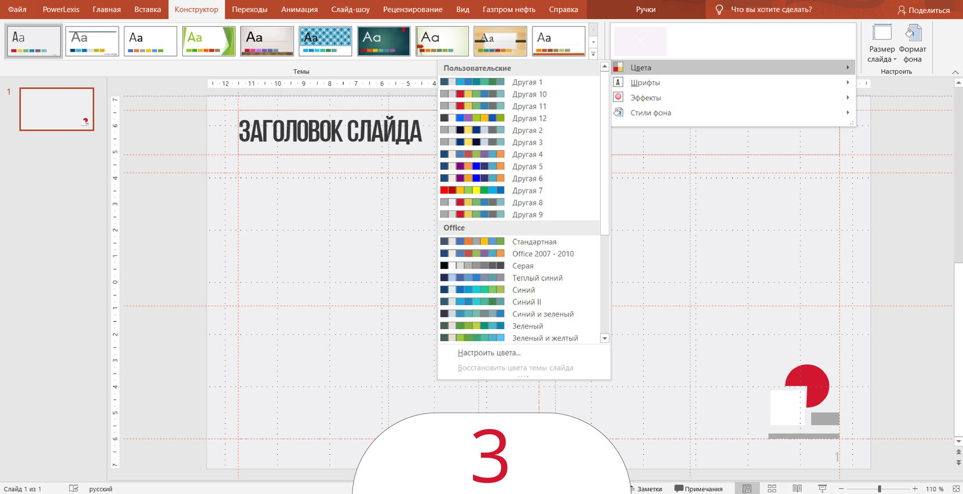Switch to the Вставка tab
963x494 pixels.
[x=147, y=9]
